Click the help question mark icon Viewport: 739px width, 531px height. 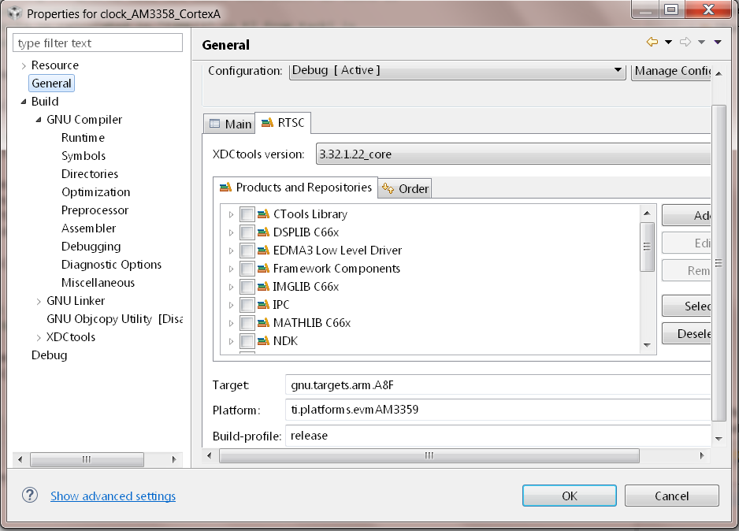tap(30, 496)
